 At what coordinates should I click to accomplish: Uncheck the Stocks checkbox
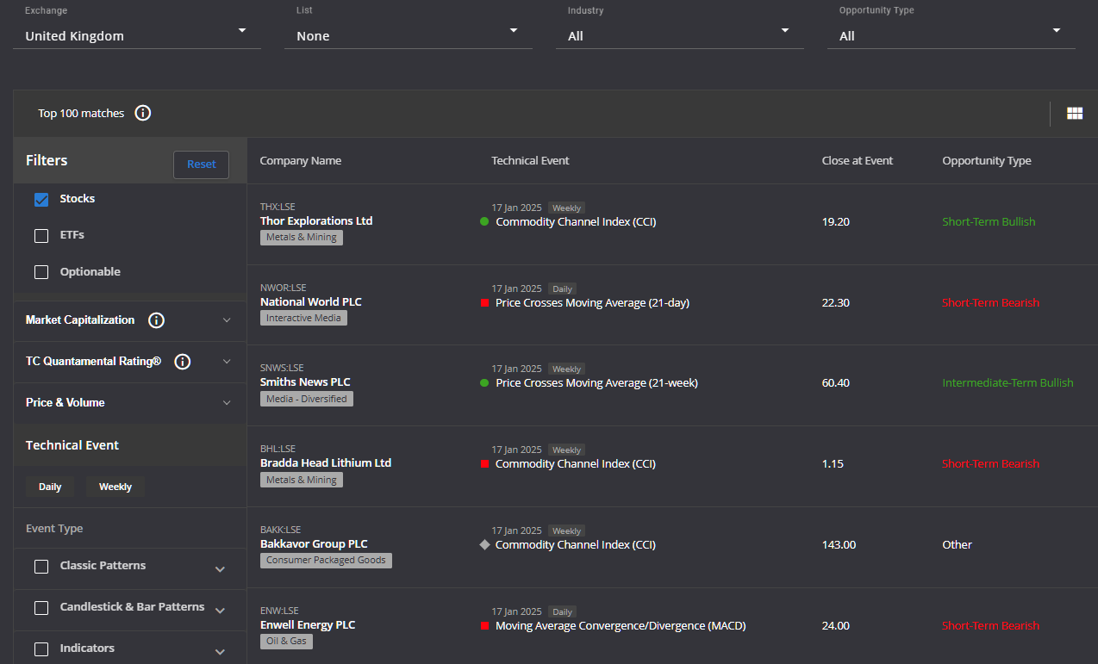point(41,199)
